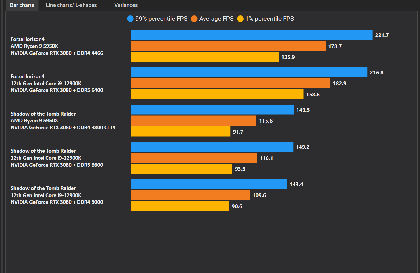This screenshot has height=273, width=420.
Task: Click the DDR4 5000 configuration label
Action: 57,202
